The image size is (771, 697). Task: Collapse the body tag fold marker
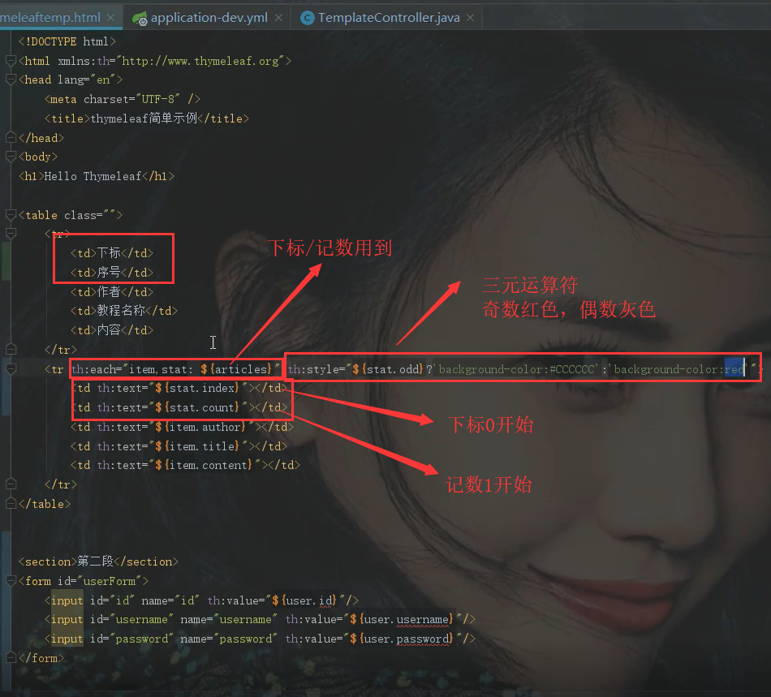(x=11, y=157)
